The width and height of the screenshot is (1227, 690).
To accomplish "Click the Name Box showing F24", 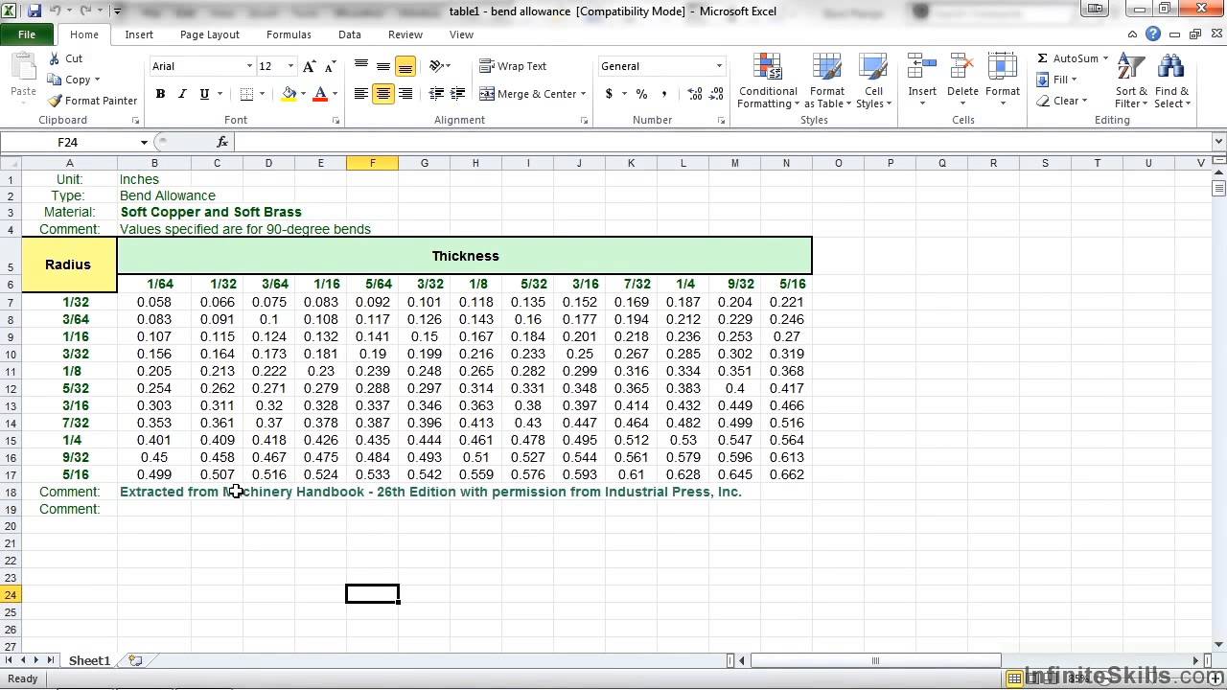I will click(x=69, y=142).
